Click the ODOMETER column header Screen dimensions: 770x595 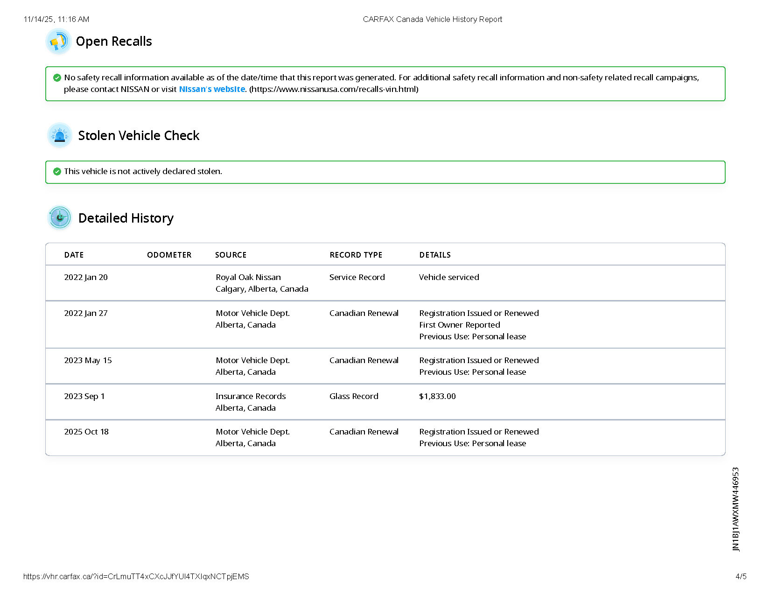pyautogui.click(x=169, y=255)
